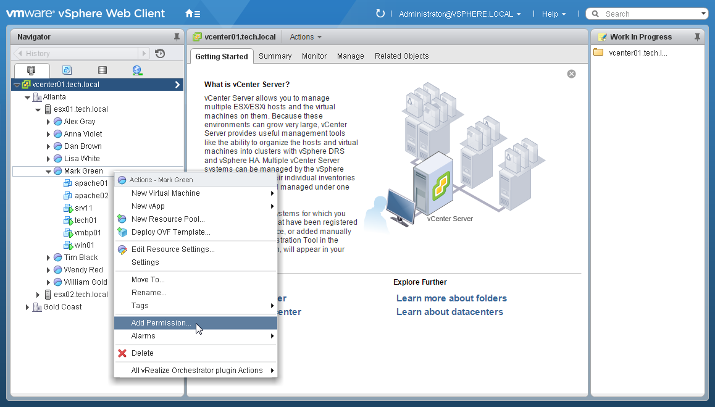Screen dimensions: 715x407
Task: Collapse the Atlanta datacenter node
Action: pos(27,97)
